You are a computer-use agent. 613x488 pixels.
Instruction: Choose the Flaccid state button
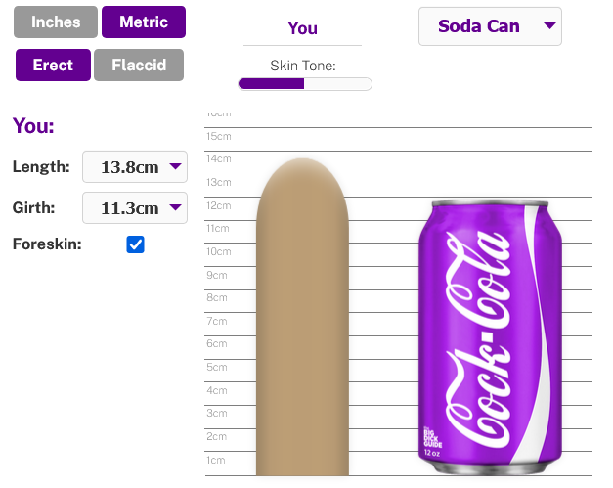[x=139, y=65]
